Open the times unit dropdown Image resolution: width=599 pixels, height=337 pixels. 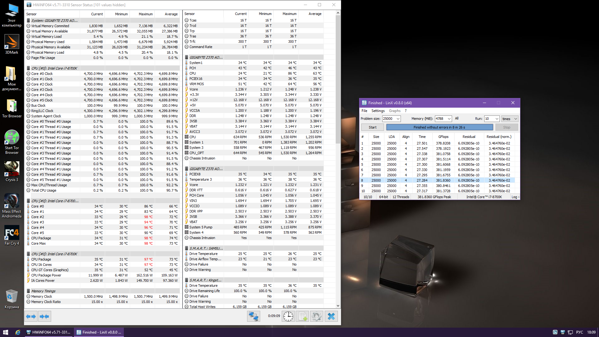point(515,119)
